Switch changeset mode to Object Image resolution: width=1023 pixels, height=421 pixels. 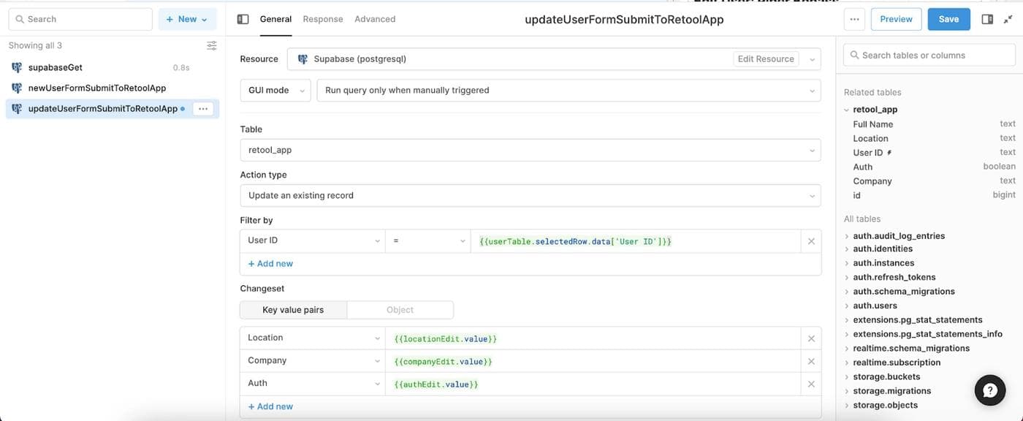[400, 310]
